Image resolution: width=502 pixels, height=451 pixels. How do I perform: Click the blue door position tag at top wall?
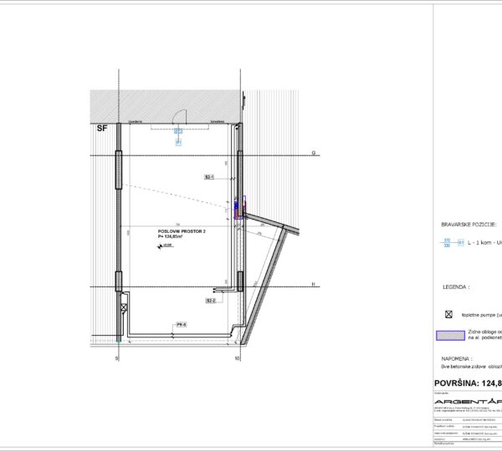click(178, 137)
